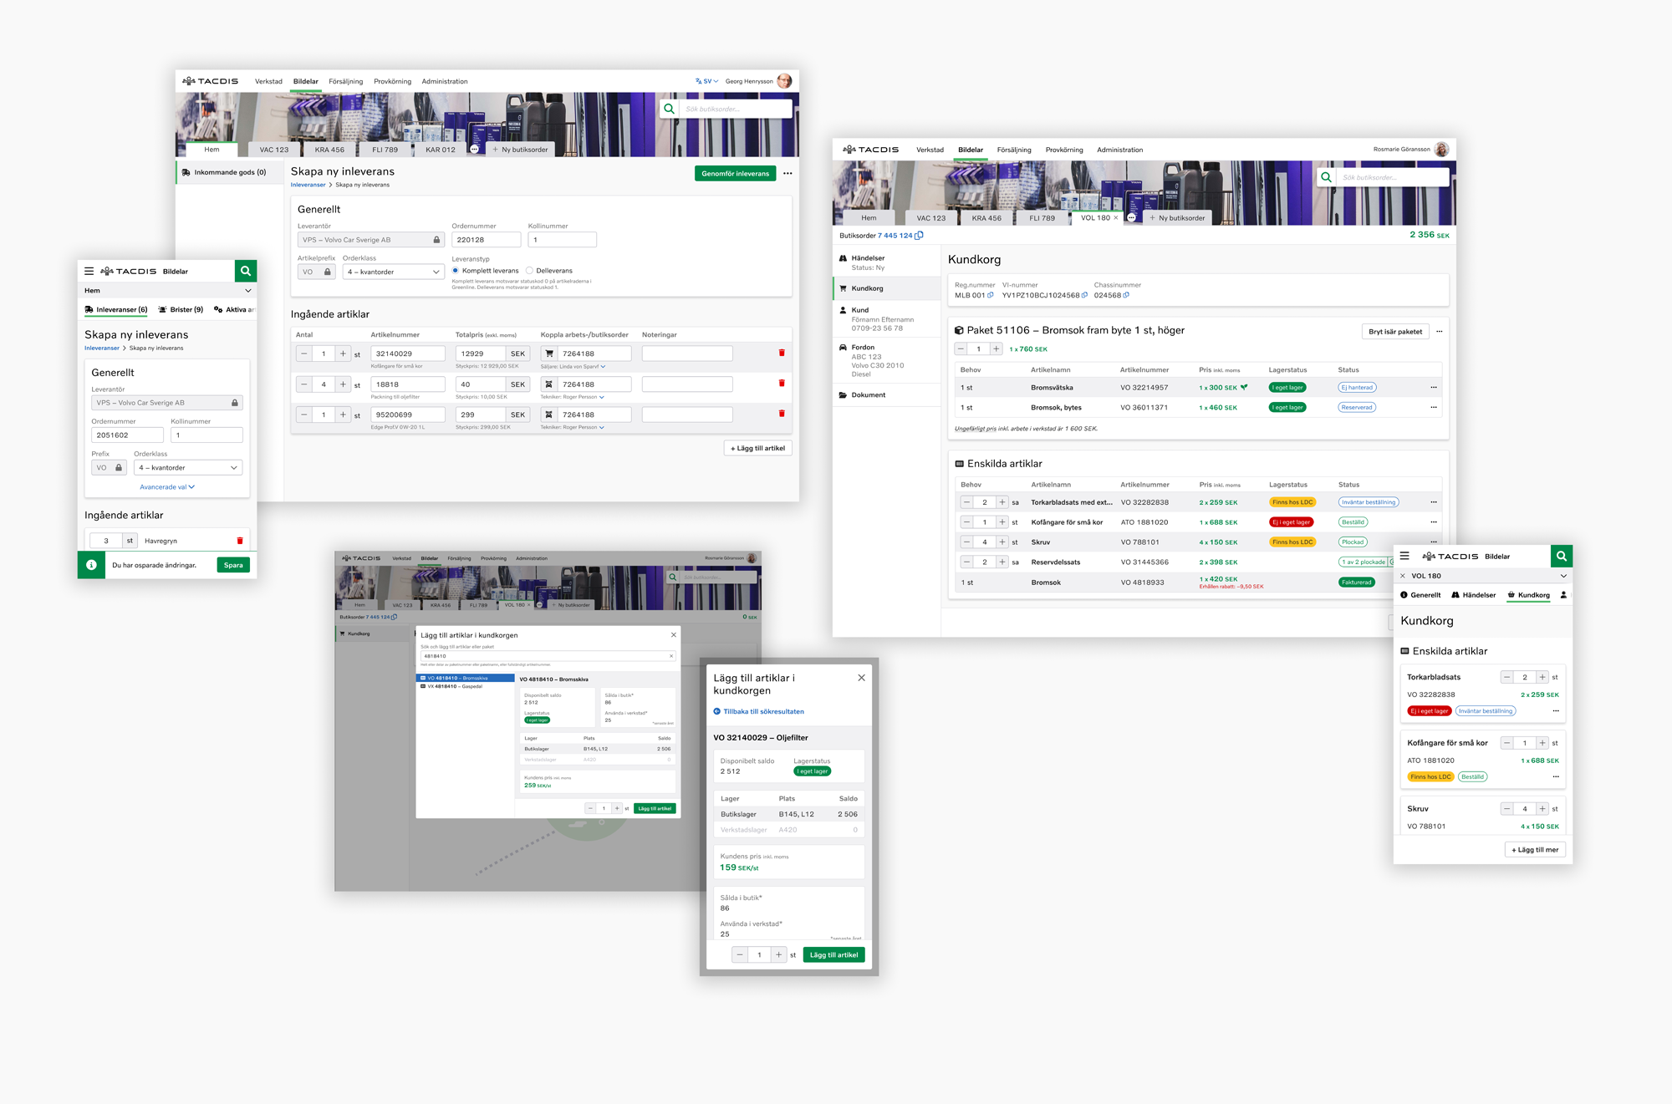Click cart icon in row 32140029 order field

549,354
